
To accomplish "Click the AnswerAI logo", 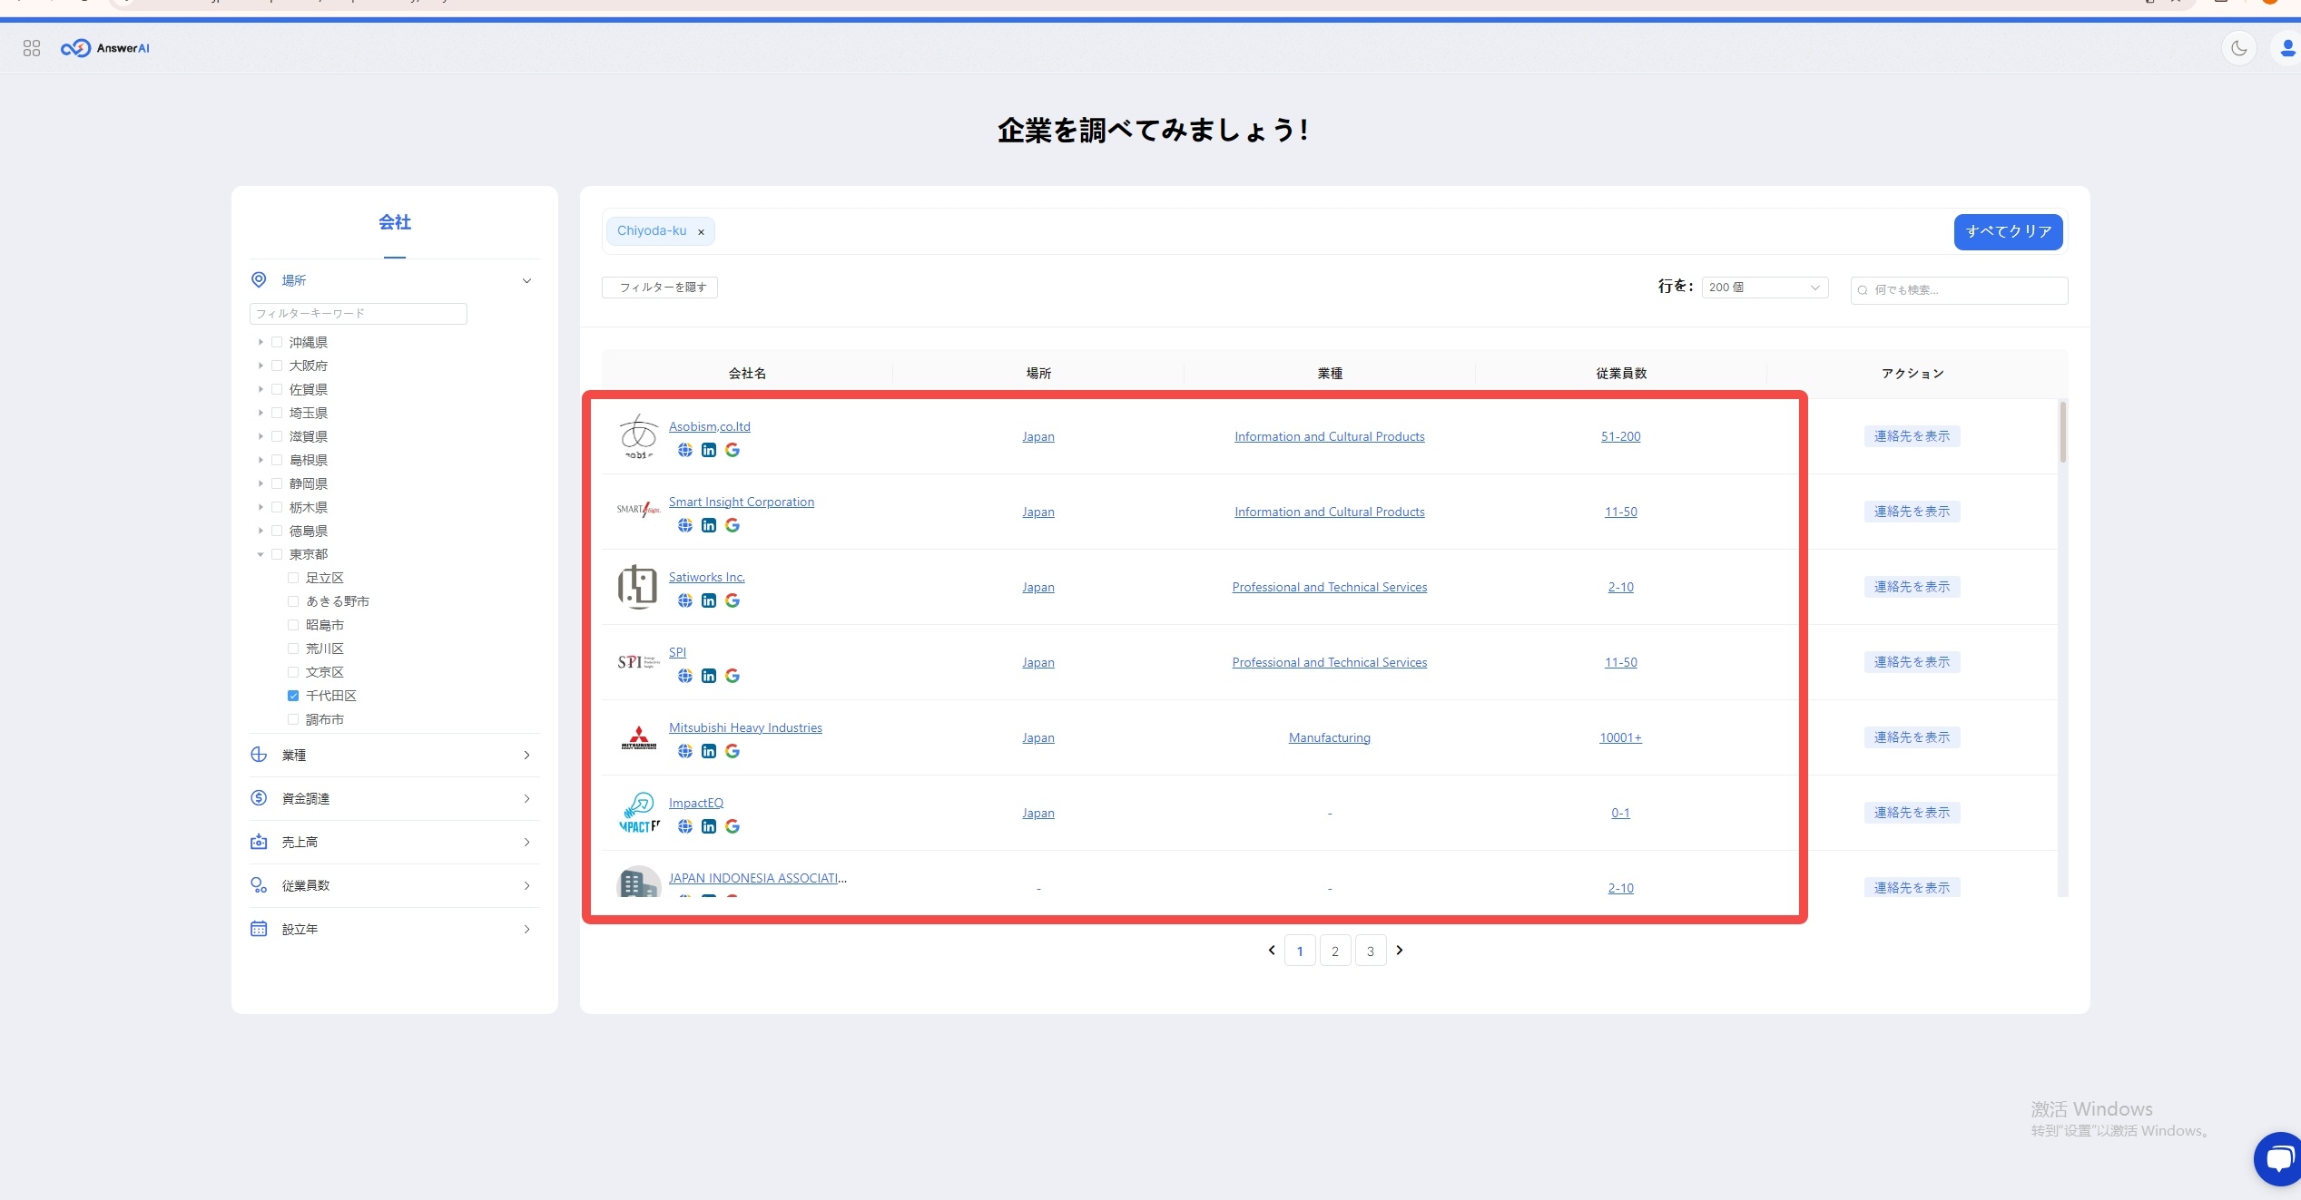I will 105,48.
